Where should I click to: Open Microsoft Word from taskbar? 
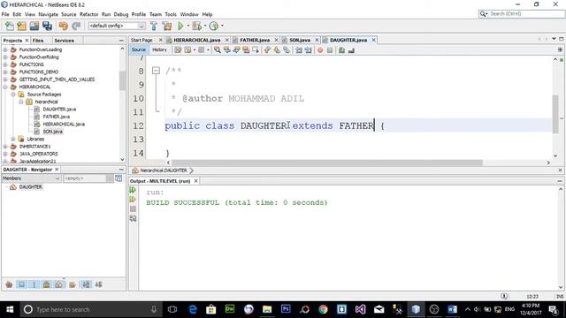coord(452,309)
